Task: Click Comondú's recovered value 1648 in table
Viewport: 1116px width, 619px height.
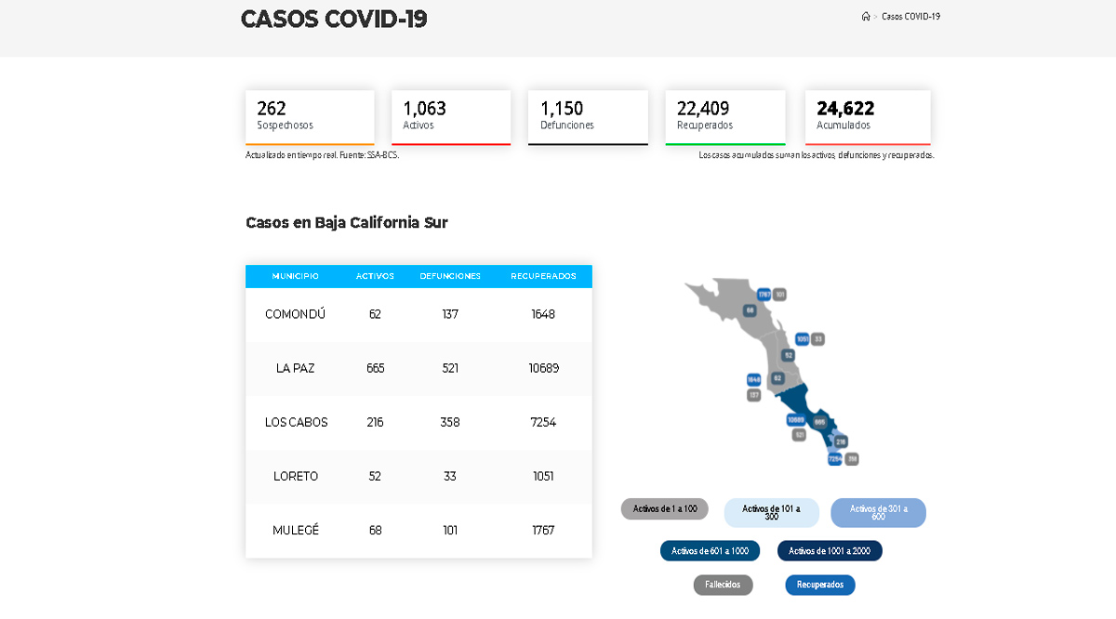Action: pyautogui.click(x=543, y=314)
